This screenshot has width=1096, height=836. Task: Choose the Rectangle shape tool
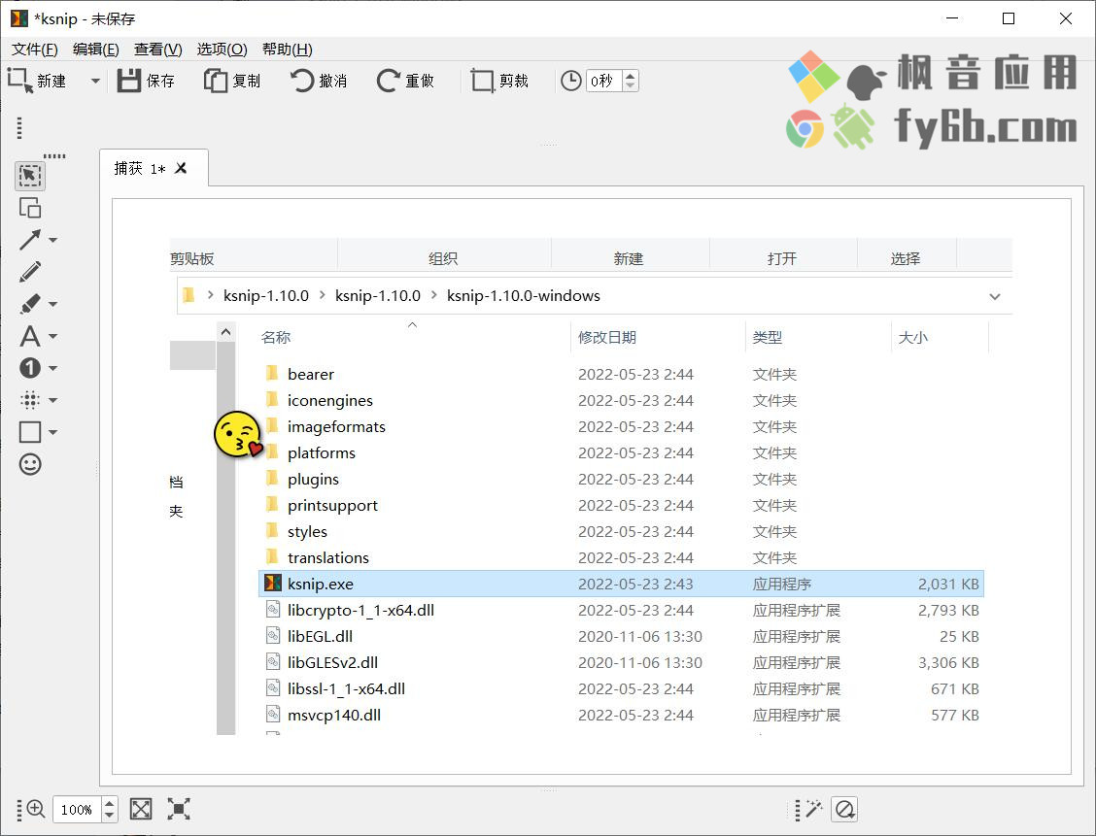click(x=30, y=432)
